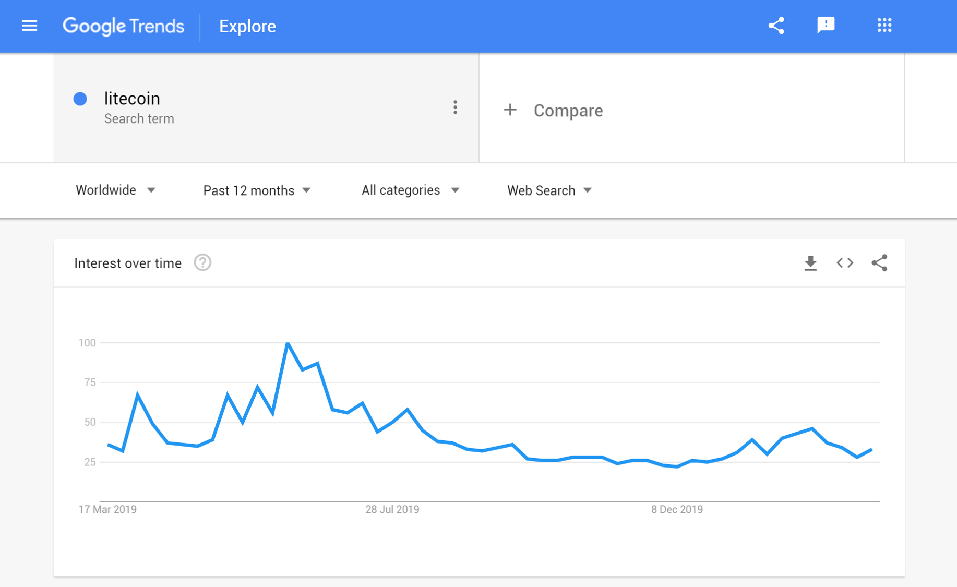Click the Explore header label
Image resolution: width=957 pixels, height=587 pixels.
[x=247, y=26]
